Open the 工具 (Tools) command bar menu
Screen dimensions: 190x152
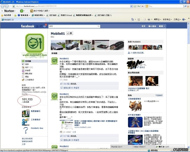tap(177, 19)
